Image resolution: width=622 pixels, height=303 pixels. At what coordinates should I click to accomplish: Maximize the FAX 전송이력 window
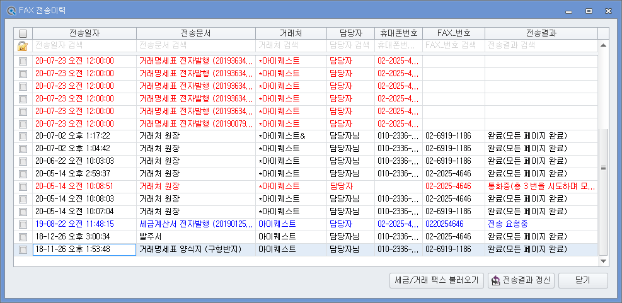(589, 11)
